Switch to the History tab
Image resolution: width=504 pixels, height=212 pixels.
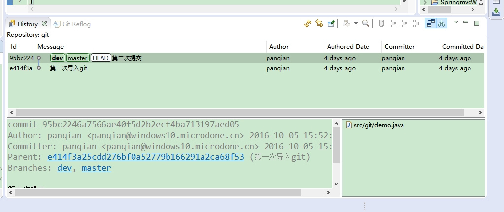28,24
